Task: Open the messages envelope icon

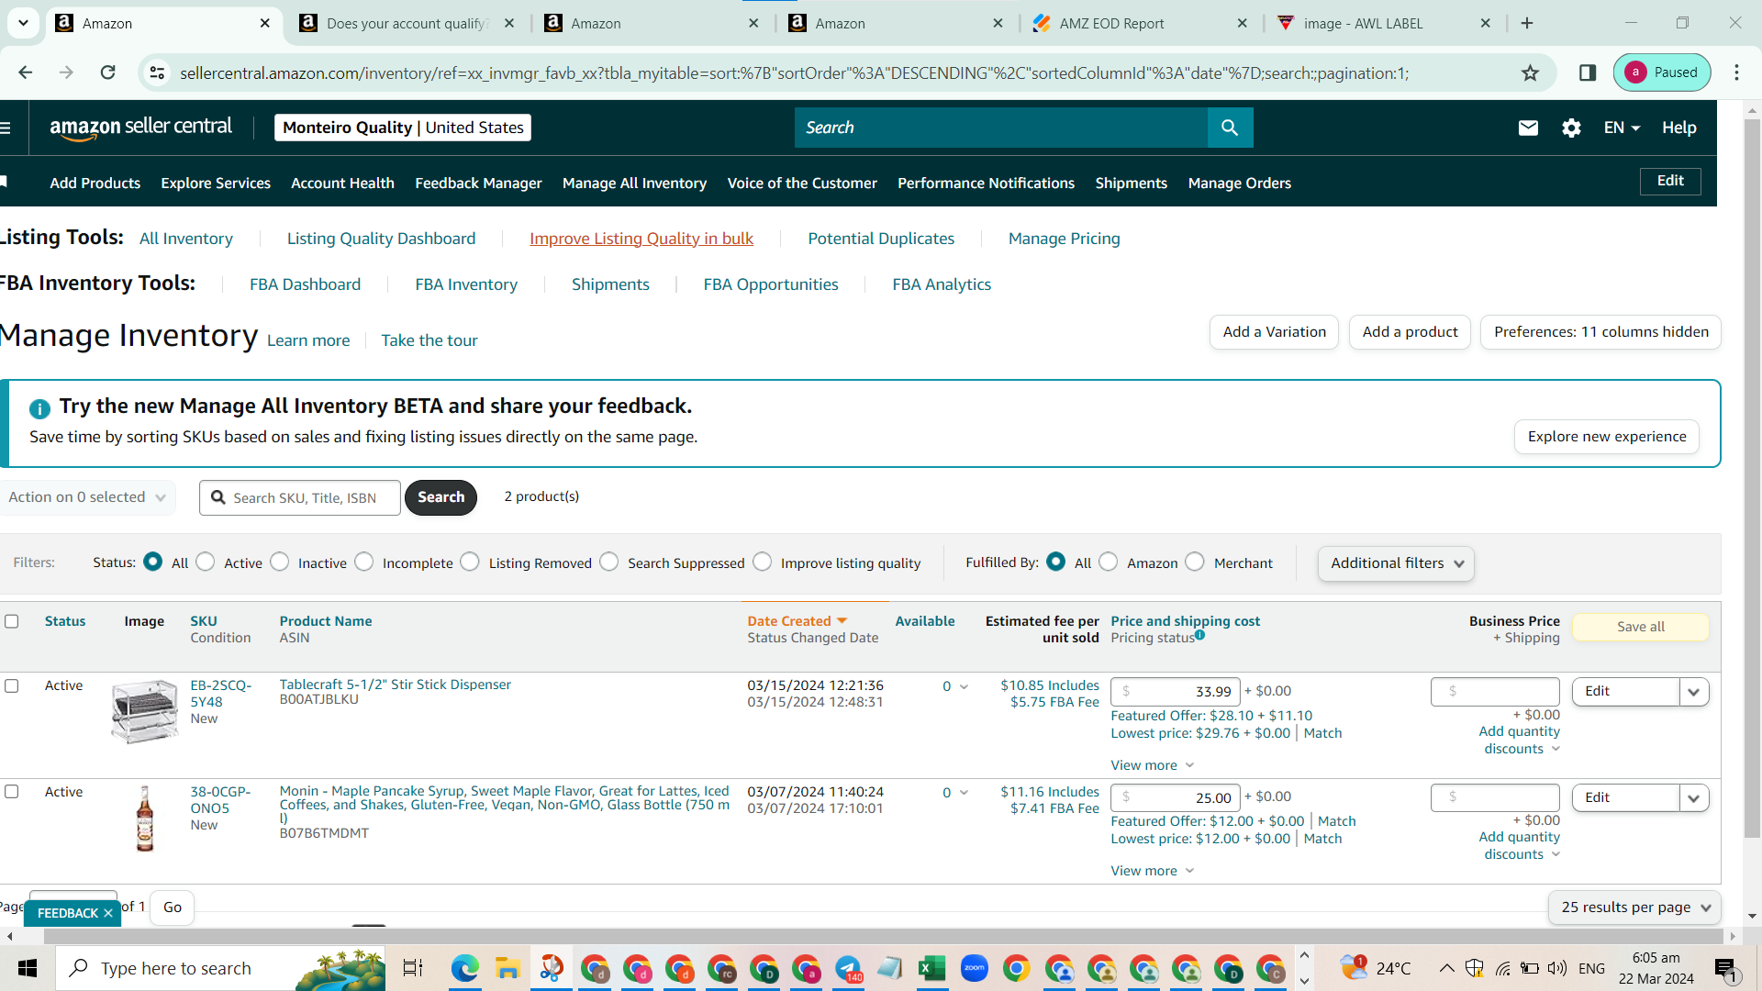Action: pos(1528,128)
